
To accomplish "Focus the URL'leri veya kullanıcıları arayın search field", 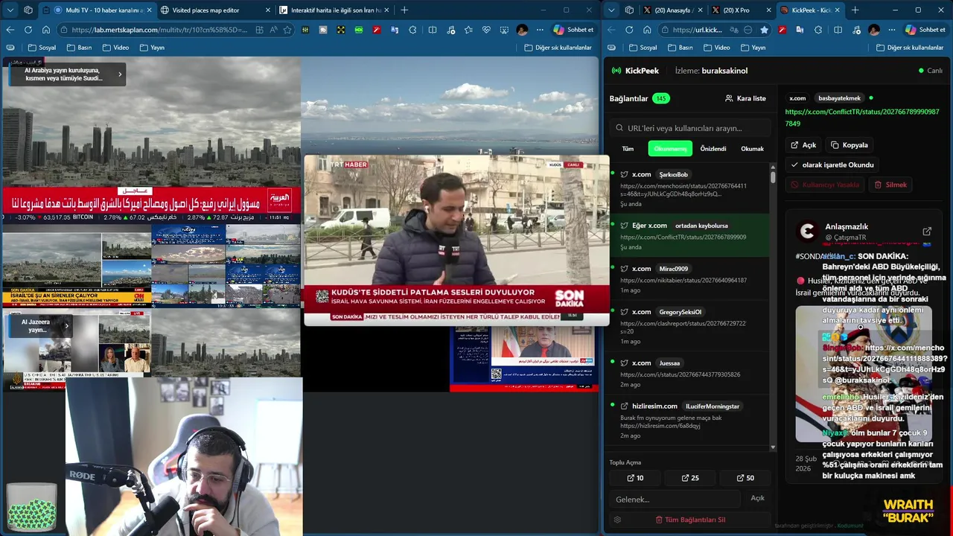I will (x=690, y=128).
